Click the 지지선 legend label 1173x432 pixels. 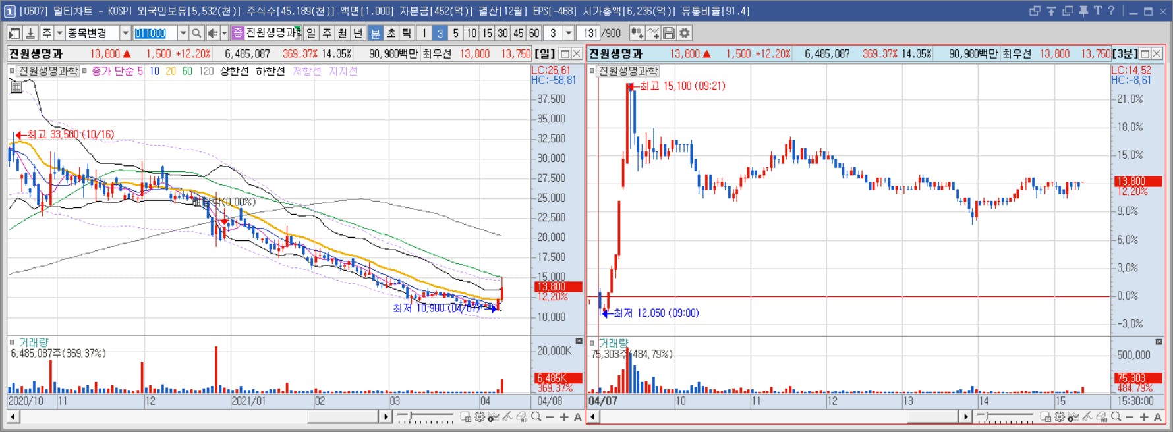(343, 71)
